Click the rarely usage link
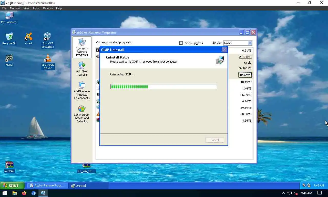The image size is (328, 197). point(248,63)
